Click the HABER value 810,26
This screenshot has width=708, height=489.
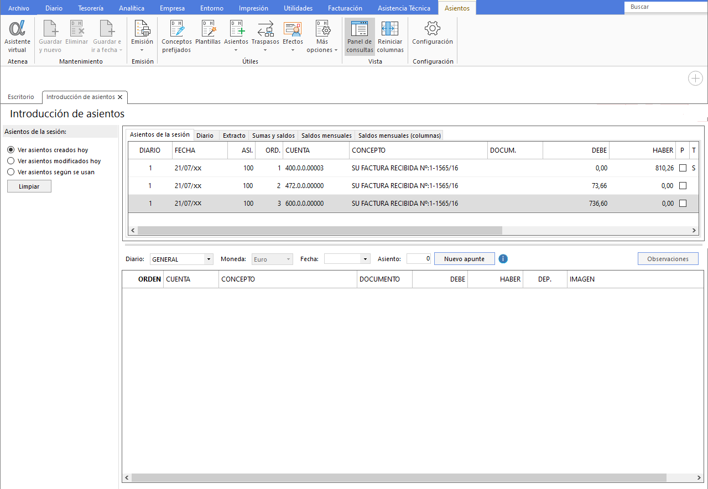pyautogui.click(x=664, y=168)
